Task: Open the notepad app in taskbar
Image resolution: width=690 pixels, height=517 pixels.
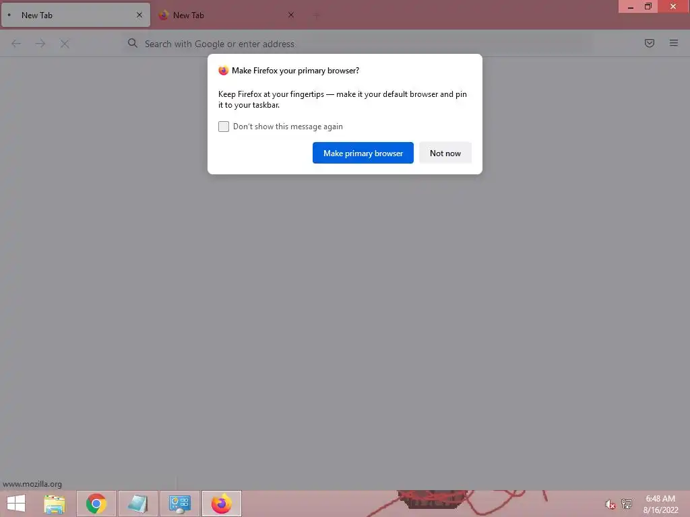Action: [137, 504]
